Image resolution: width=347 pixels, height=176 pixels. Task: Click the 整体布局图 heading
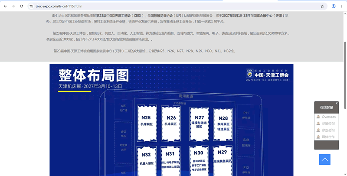[94, 75]
